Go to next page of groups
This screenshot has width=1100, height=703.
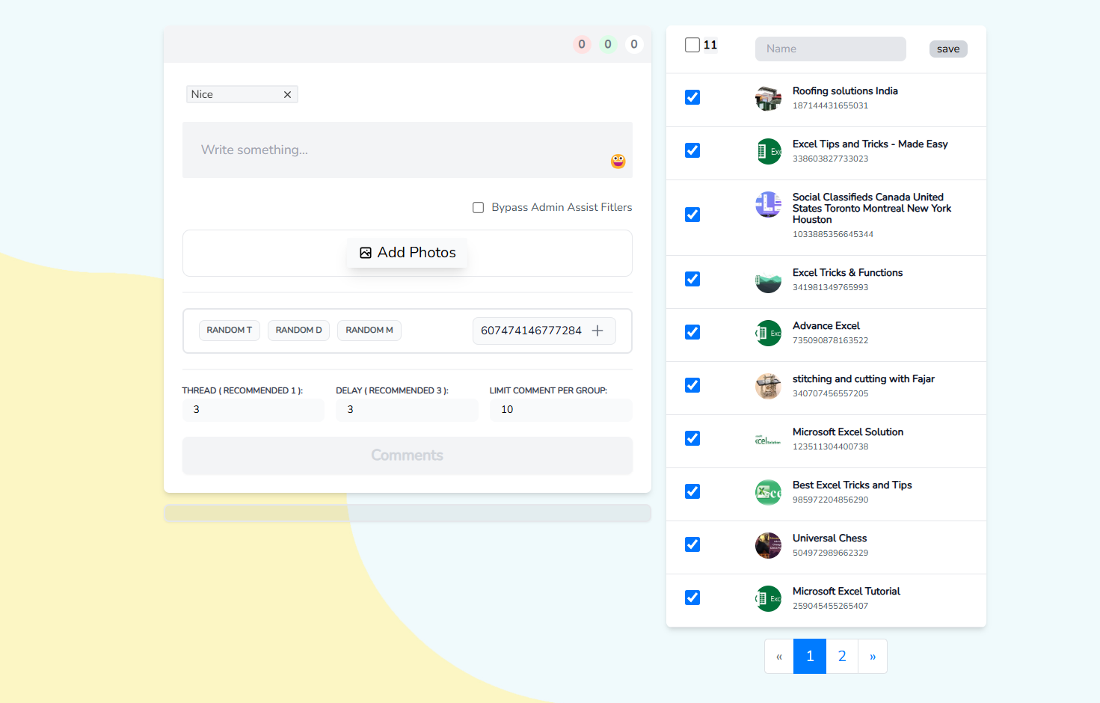coord(872,657)
